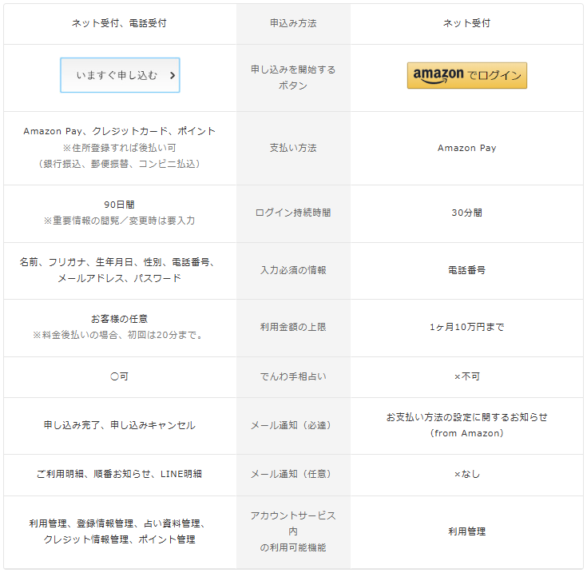Click the クレジット情報管理、ポイント管理 text line

119,539
